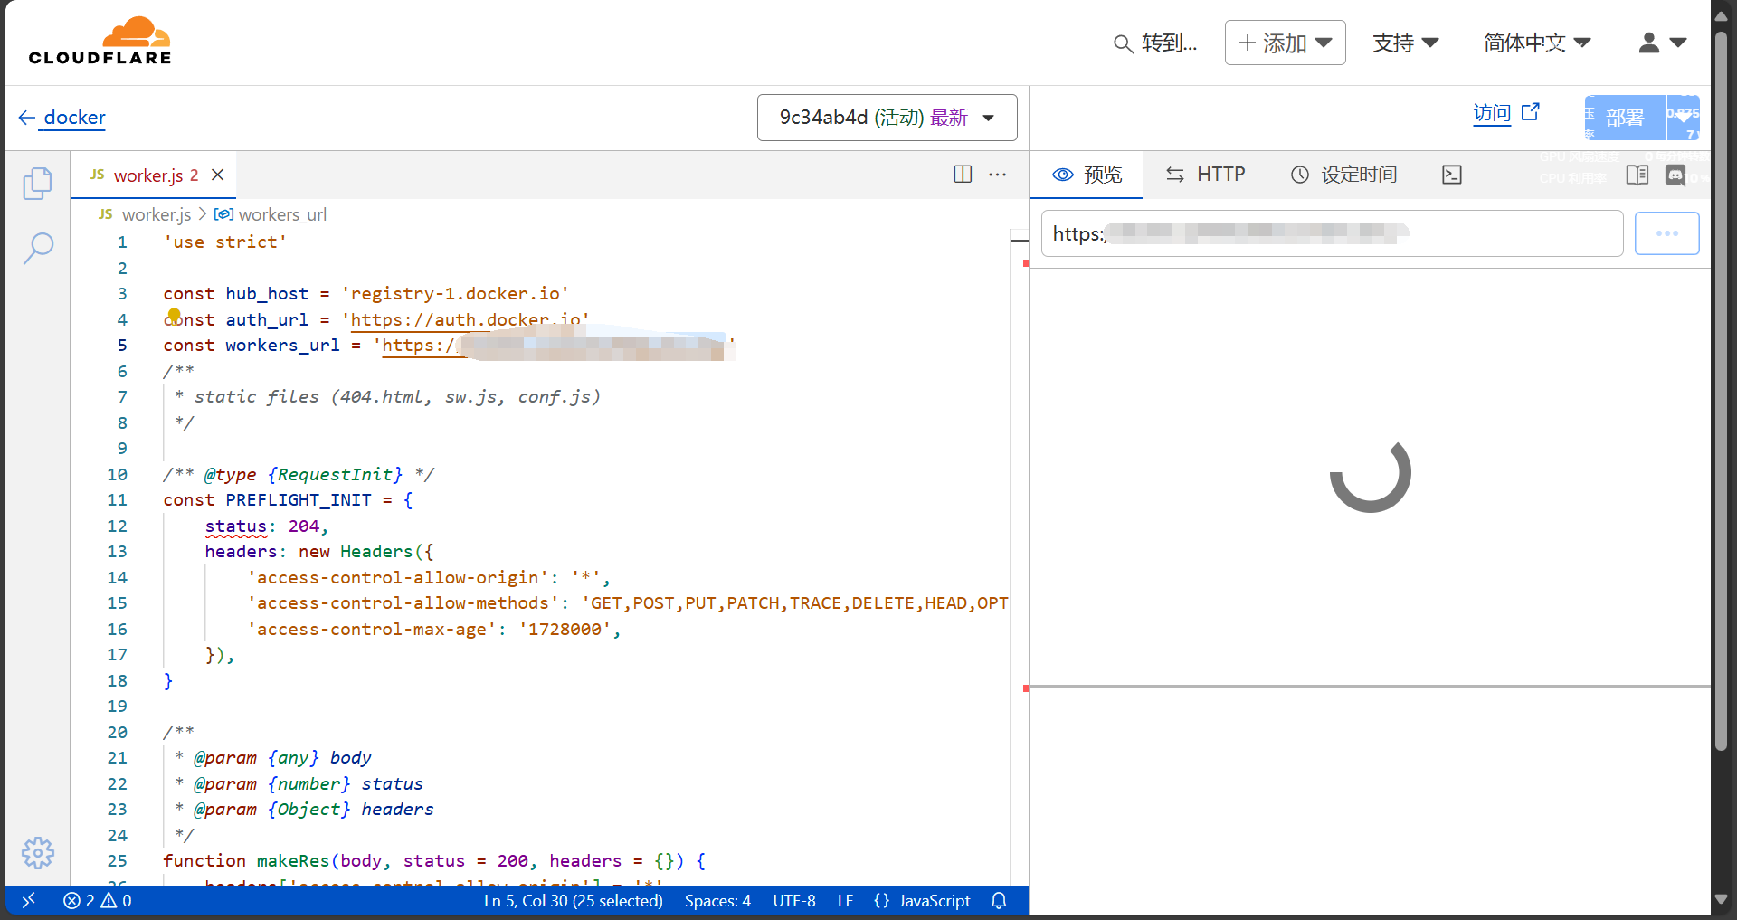1737x920 pixels.
Task: Click UTF-8 encoding in status bar
Action: coord(794,900)
